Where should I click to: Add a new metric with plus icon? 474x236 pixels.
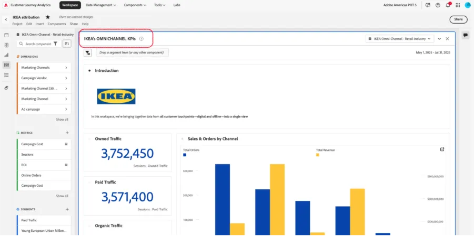point(67,133)
